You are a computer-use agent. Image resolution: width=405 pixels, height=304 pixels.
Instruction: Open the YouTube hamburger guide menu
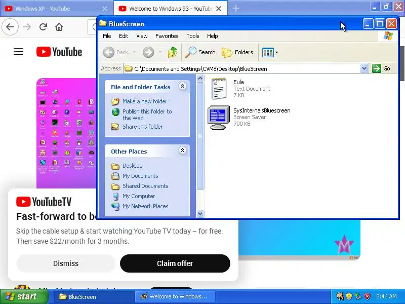pyautogui.click(x=18, y=52)
